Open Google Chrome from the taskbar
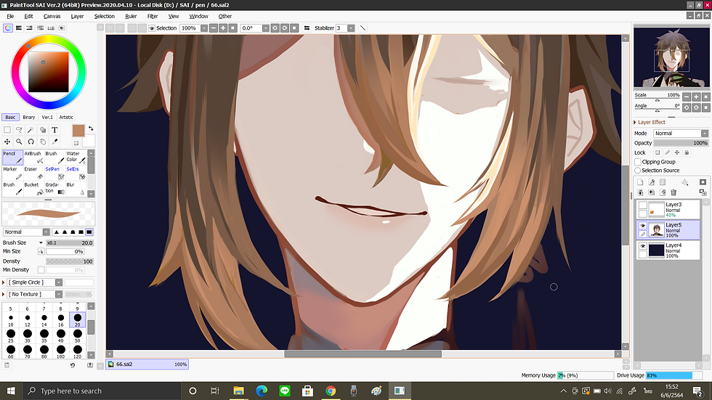 click(331, 391)
